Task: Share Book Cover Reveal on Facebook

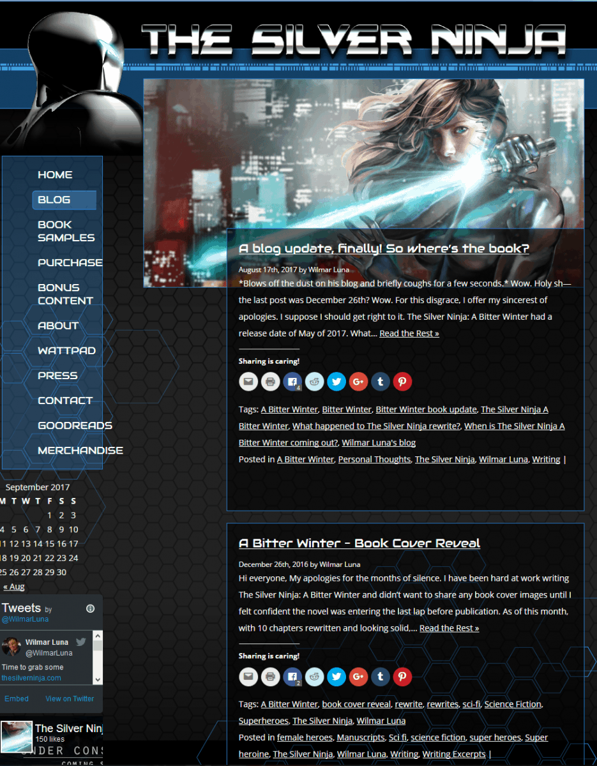Action: [x=292, y=677]
